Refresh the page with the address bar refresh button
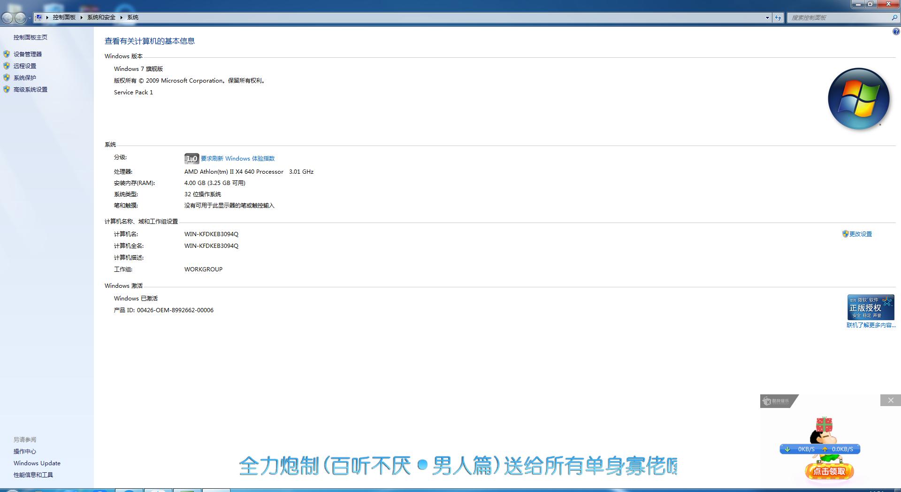This screenshot has height=492, width=901. pos(778,17)
